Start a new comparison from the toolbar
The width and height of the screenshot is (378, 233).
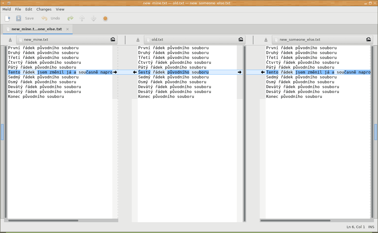coord(8,18)
